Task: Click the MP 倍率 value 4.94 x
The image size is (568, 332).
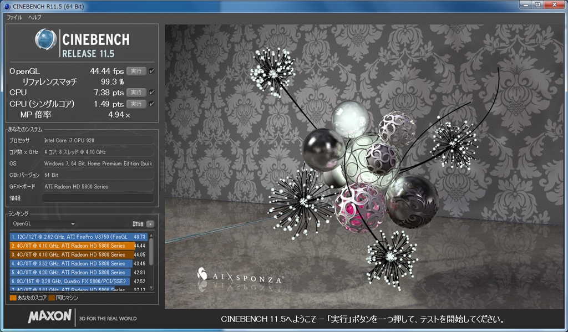Action: (119, 115)
